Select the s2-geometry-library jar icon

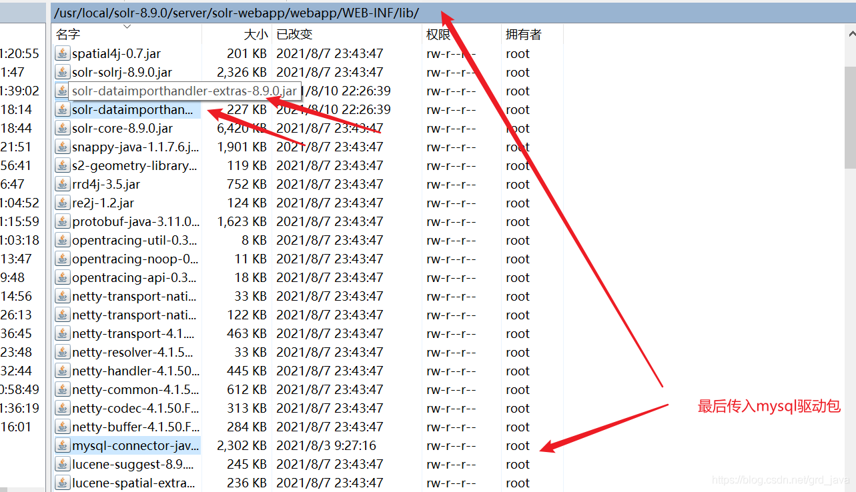tap(63, 165)
